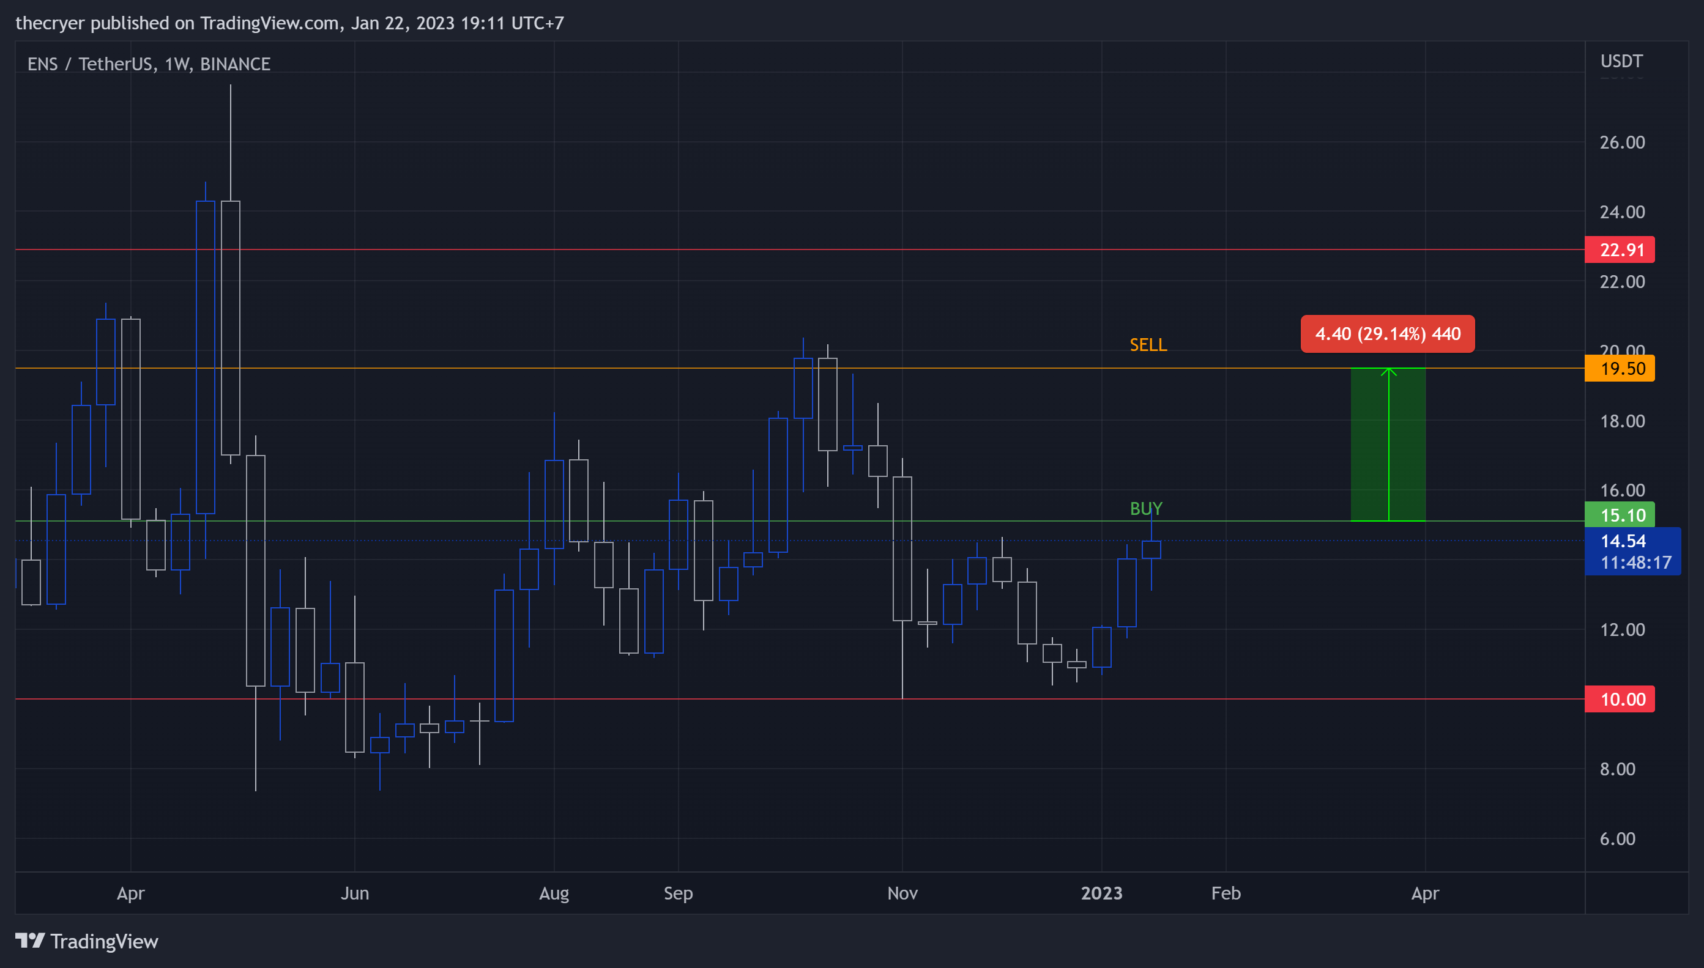Click the Nov time axis label
Screen dimensions: 1704x968
coord(902,893)
